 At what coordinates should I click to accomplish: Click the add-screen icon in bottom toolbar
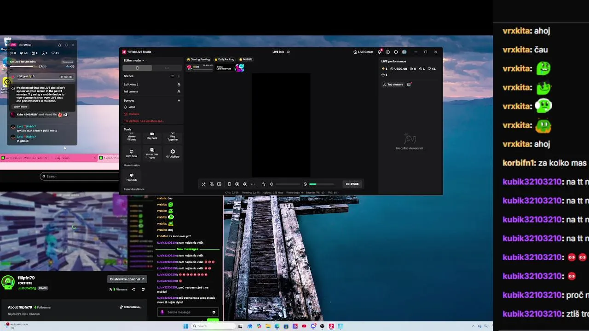[219, 184]
